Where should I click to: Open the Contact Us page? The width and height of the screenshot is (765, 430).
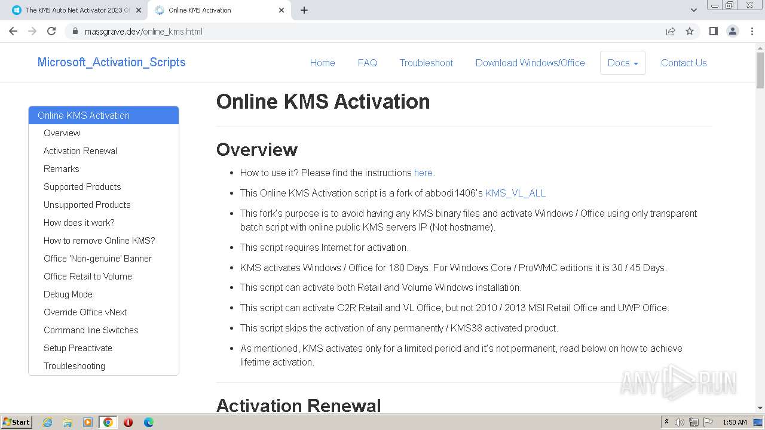(x=684, y=63)
